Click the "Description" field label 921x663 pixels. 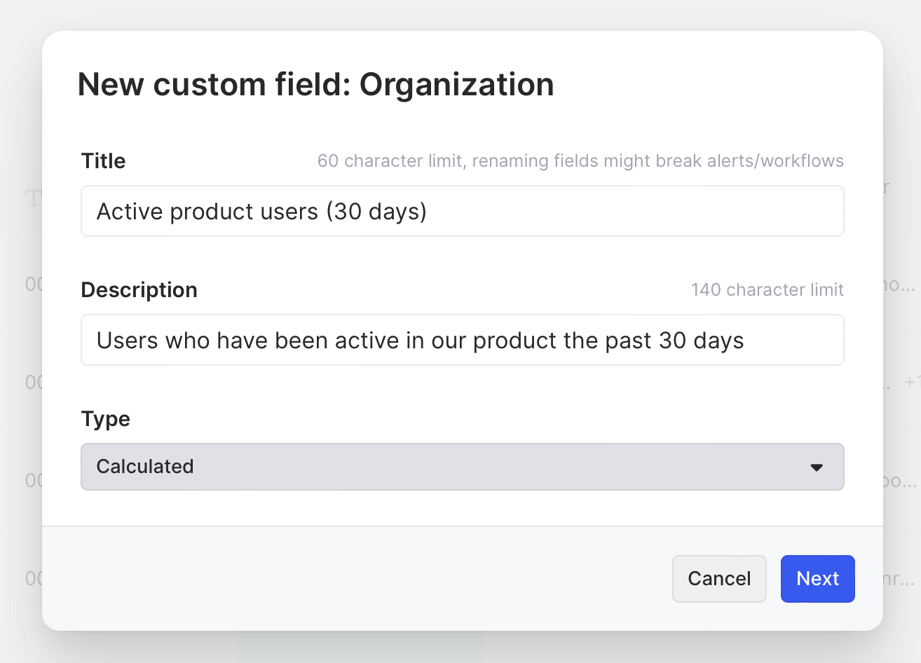[139, 290]
